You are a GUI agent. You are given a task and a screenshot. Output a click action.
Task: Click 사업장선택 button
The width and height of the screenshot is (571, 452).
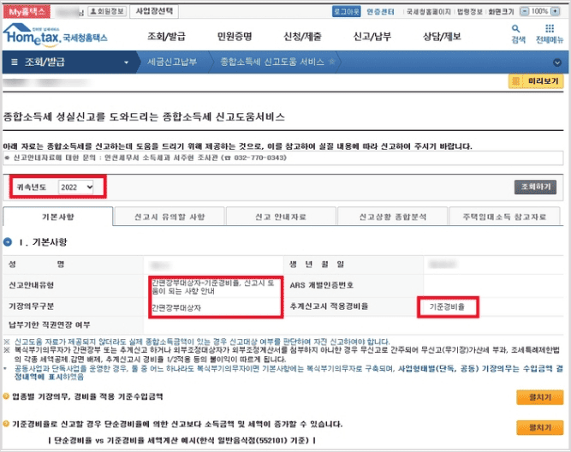point(154,11)
